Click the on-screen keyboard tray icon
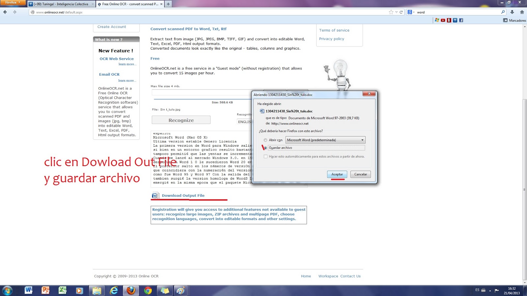Image resolution: width=527 pixels, height=296 pixels. (x=484, y=290)
